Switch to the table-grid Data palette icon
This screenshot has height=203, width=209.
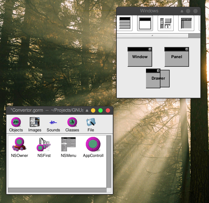coord(186,23)
